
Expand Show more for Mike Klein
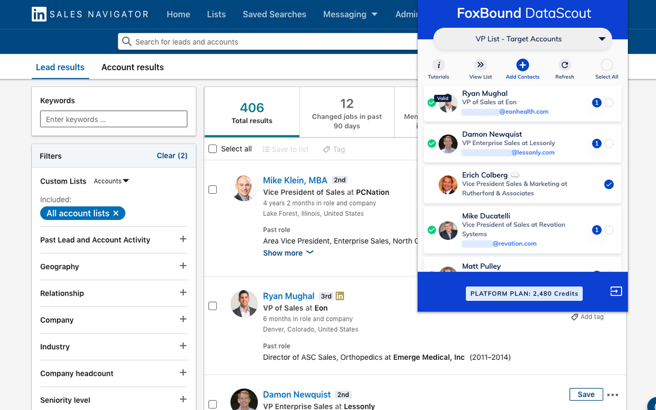288,253
